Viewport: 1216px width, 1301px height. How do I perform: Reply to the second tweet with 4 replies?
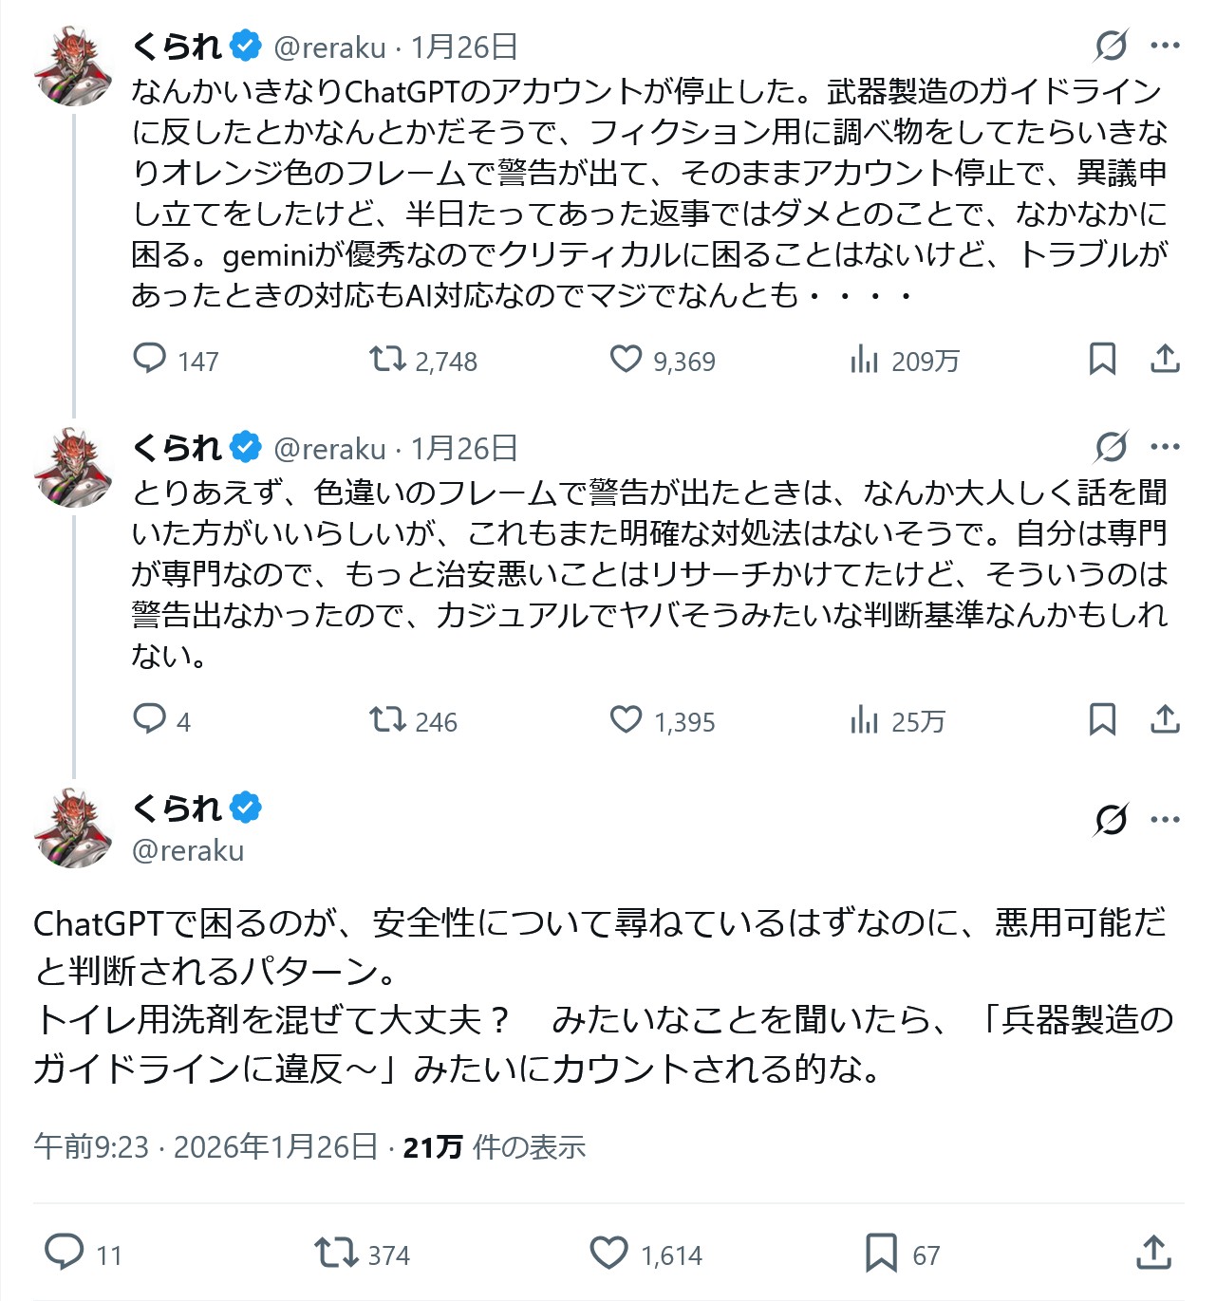[150, 720]
